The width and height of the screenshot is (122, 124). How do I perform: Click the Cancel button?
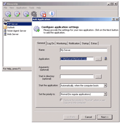coord(88,117)
